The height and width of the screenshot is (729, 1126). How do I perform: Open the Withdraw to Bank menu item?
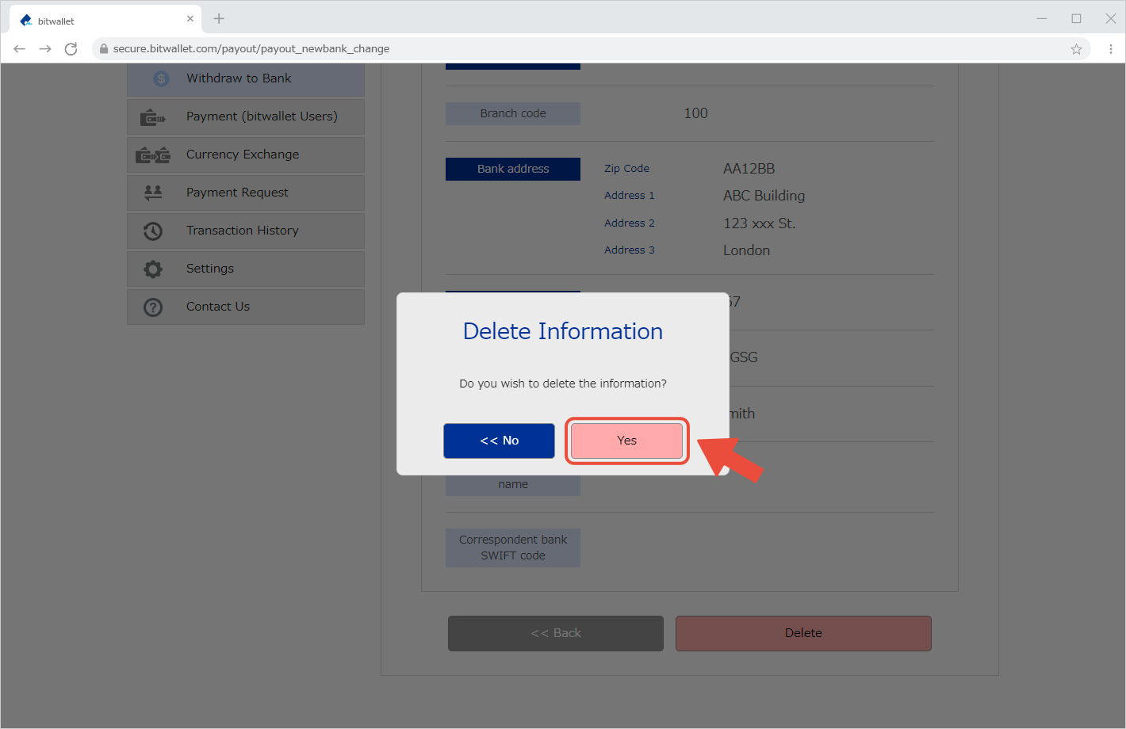pos(239,78)
